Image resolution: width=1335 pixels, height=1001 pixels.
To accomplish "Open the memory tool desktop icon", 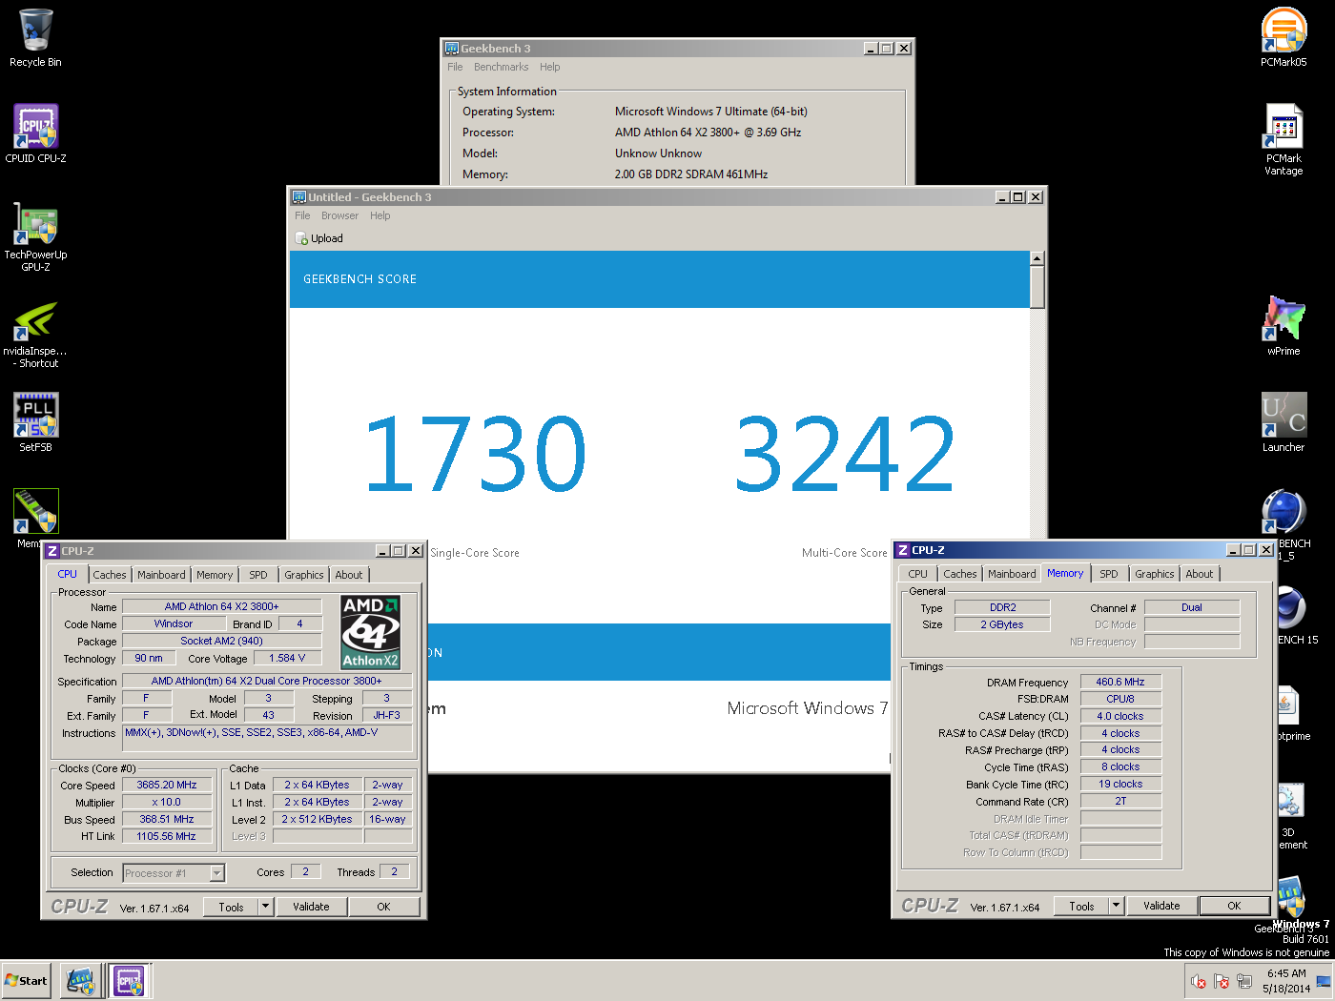I will click(35, 513).
